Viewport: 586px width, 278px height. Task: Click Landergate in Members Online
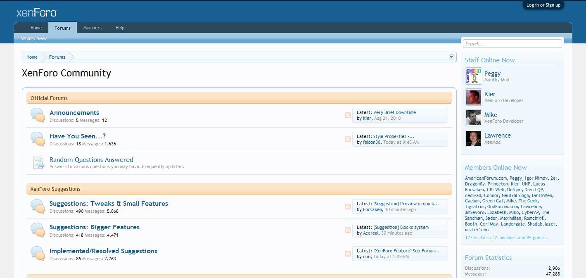point(513,224)
